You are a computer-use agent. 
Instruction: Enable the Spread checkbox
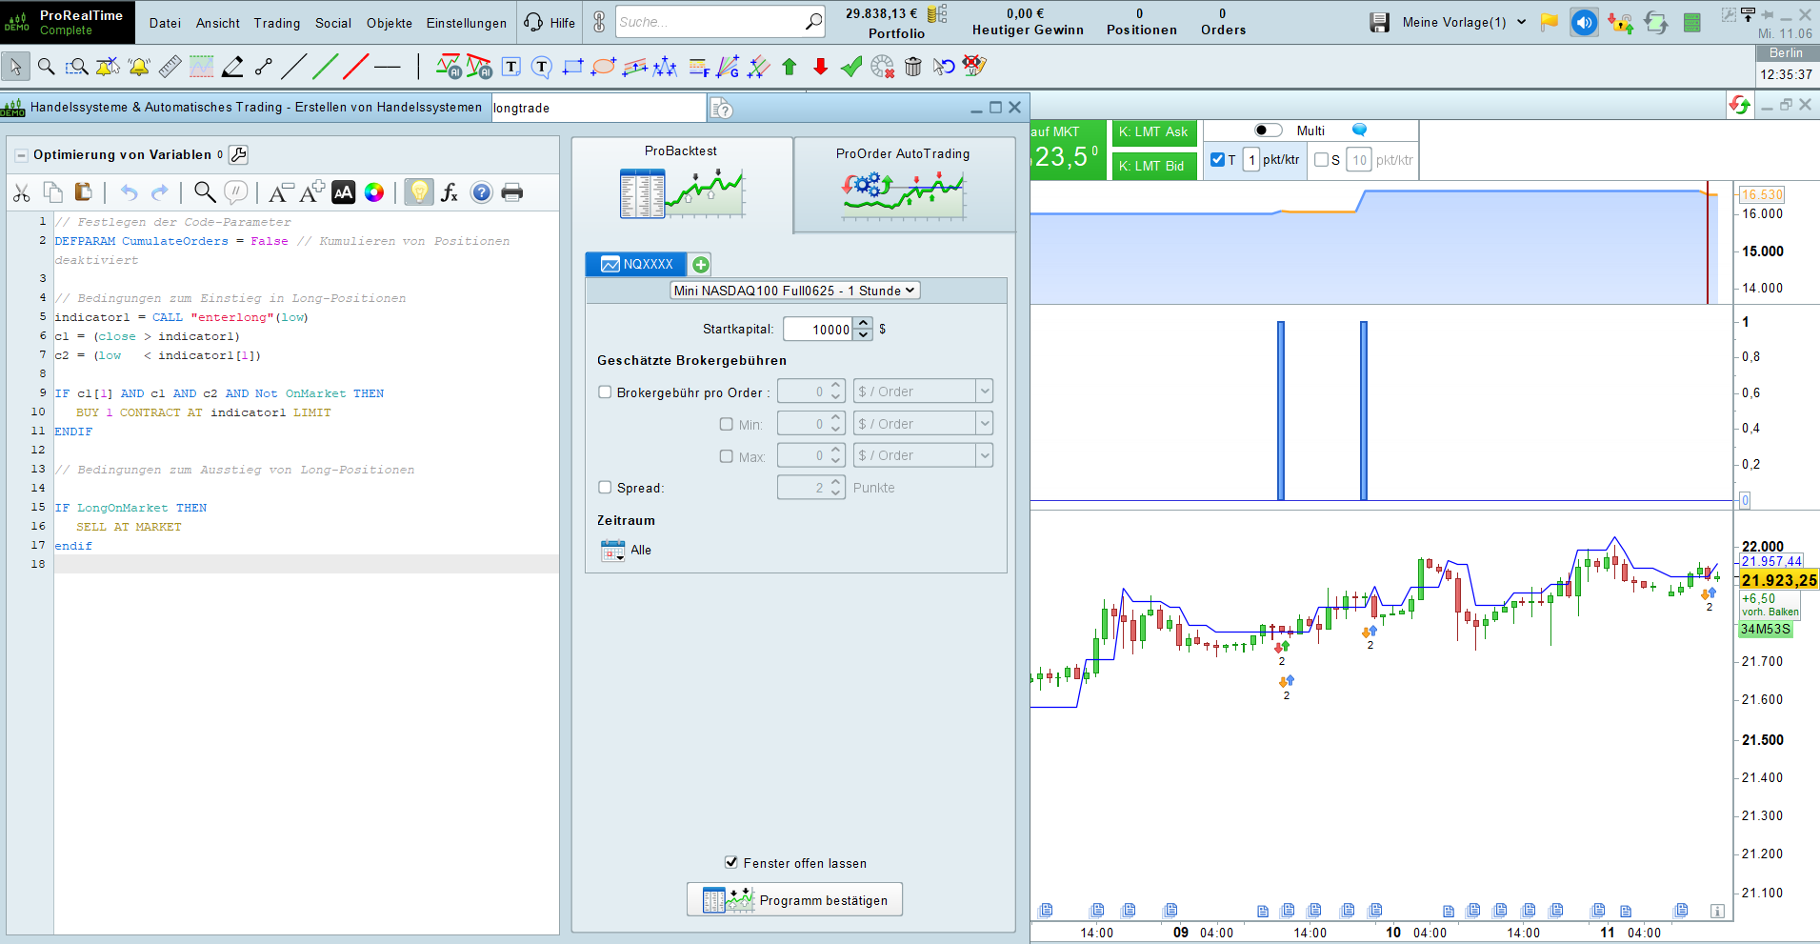pyautogui.click(x=605, y=487)
